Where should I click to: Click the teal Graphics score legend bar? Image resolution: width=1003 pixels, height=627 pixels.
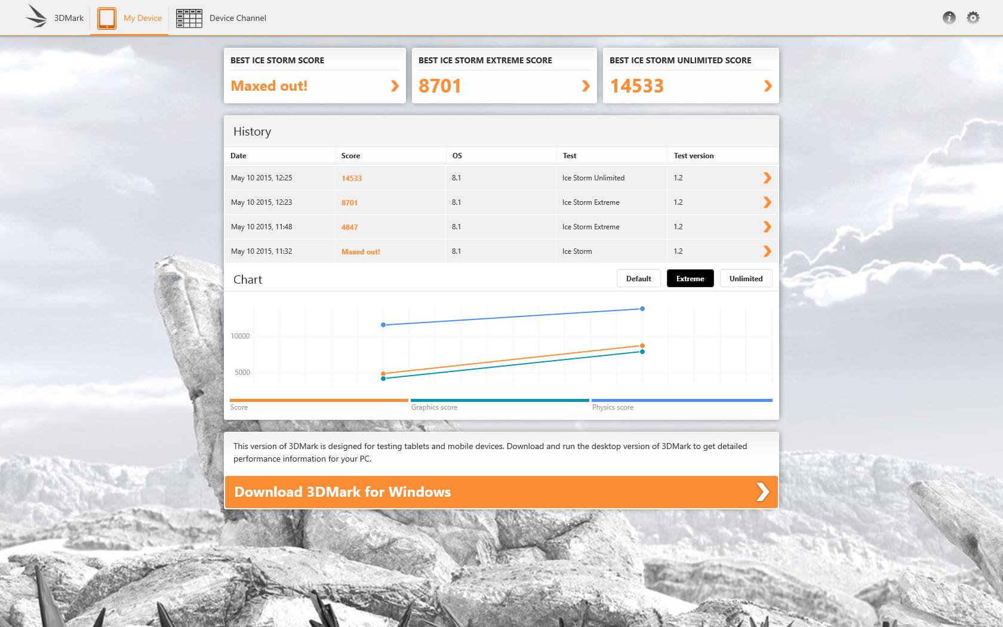point(500,400)
